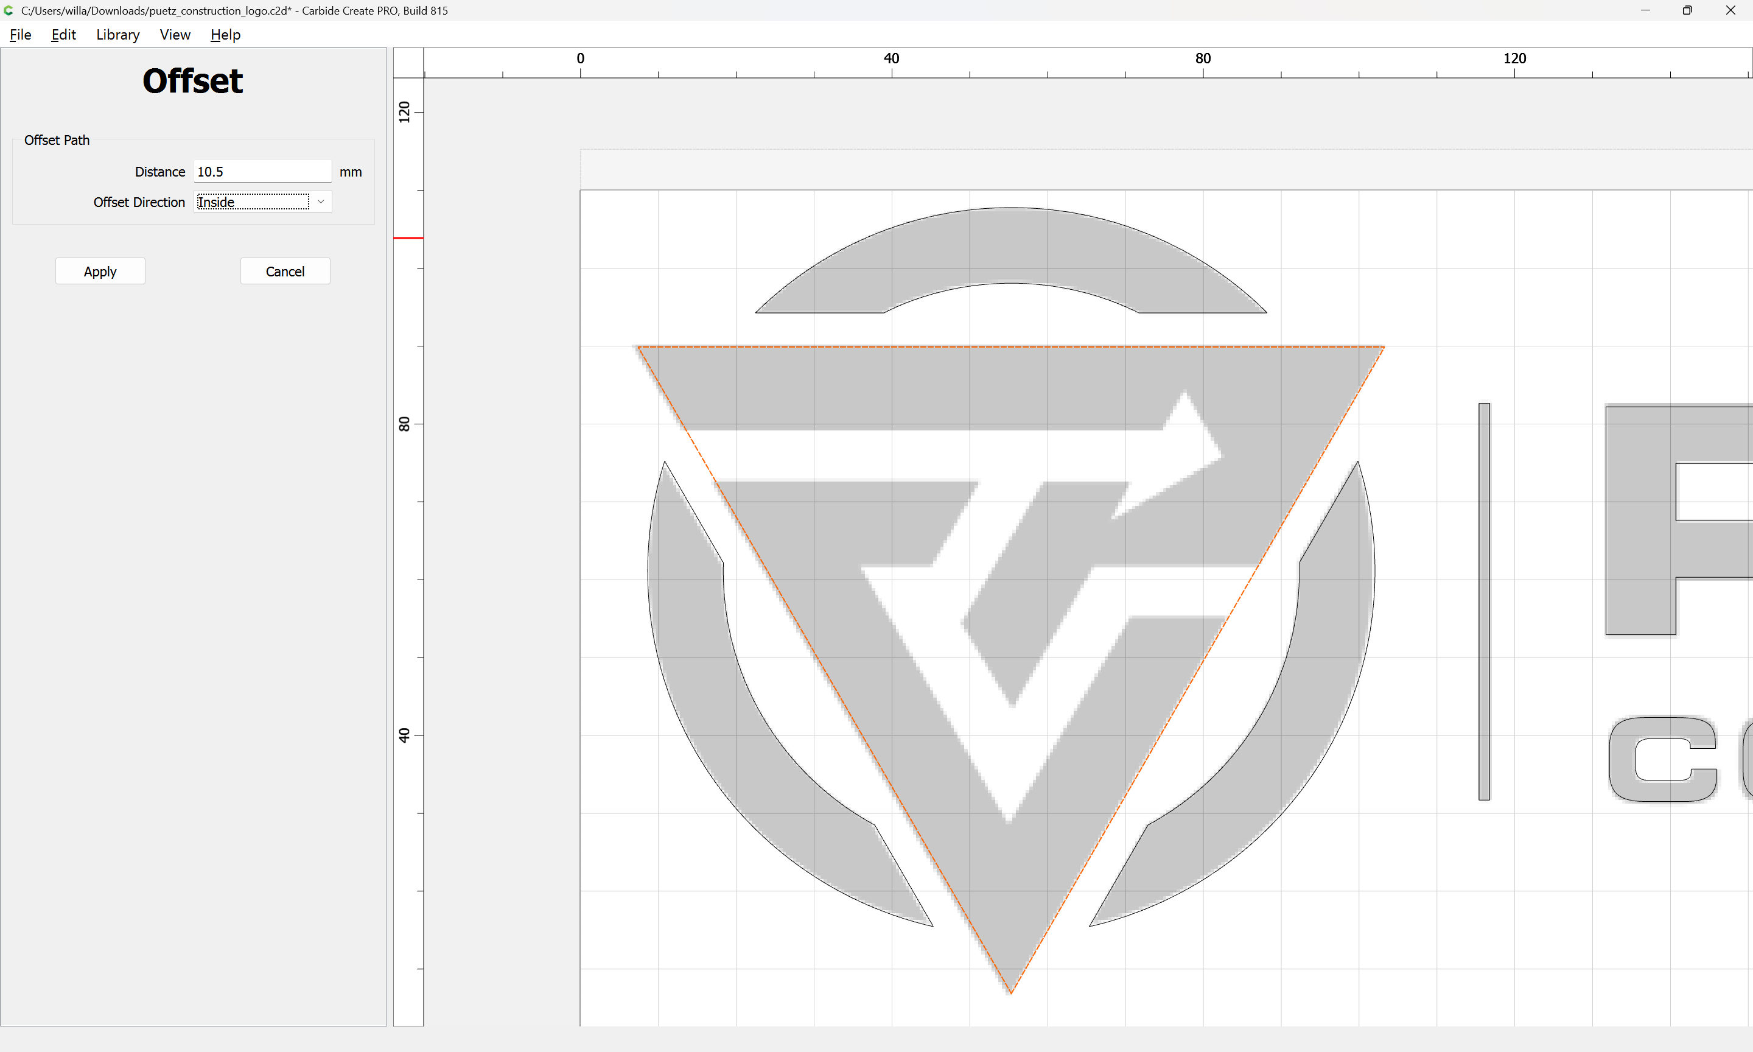The image size is (1753, 1052).
Task: Open the Edit menu
Action: coord(63,35)
